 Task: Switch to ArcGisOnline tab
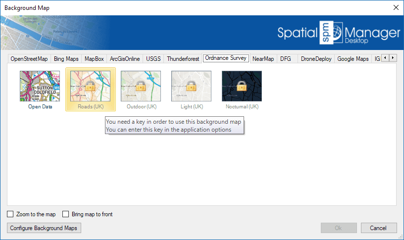(125, 59)
